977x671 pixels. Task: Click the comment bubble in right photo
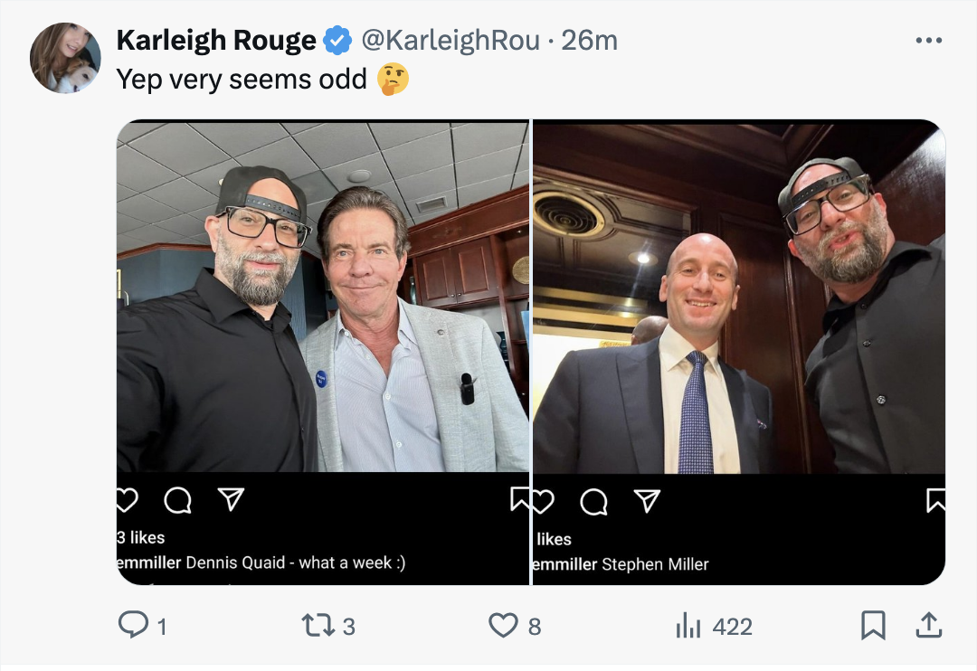(593, 502)
